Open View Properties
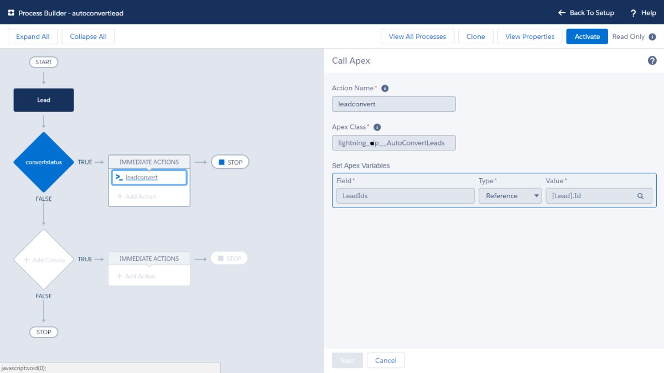 pos(530,37)
